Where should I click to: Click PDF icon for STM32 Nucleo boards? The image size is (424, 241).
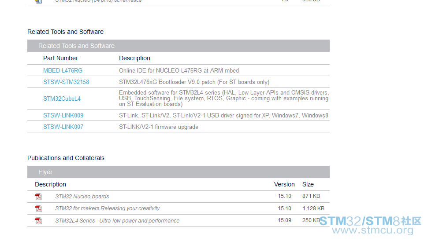click(x=38, y=197)
